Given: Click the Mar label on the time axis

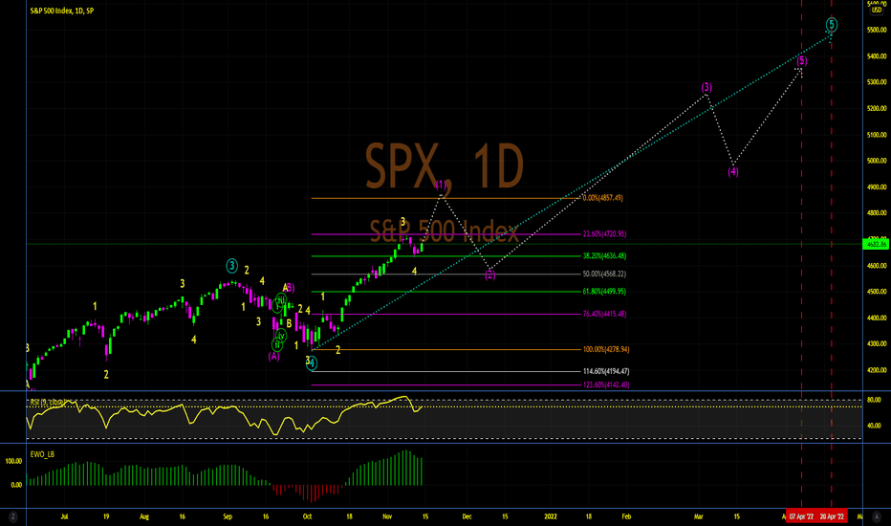Looking at the screenshot, I should tap(699, 516).
